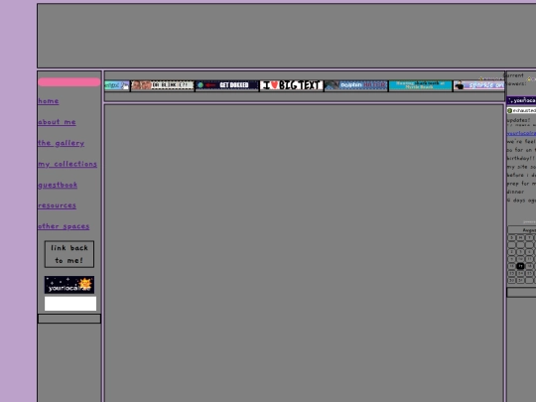This screenshot has height=402, width=536.
Task: Click the 'link back to me!' button
Action: pos(69,254)
